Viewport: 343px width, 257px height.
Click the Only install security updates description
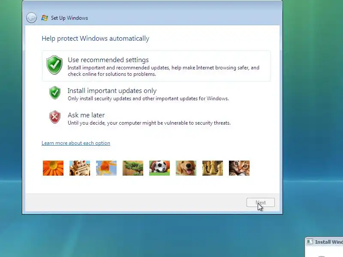[148, 99]
